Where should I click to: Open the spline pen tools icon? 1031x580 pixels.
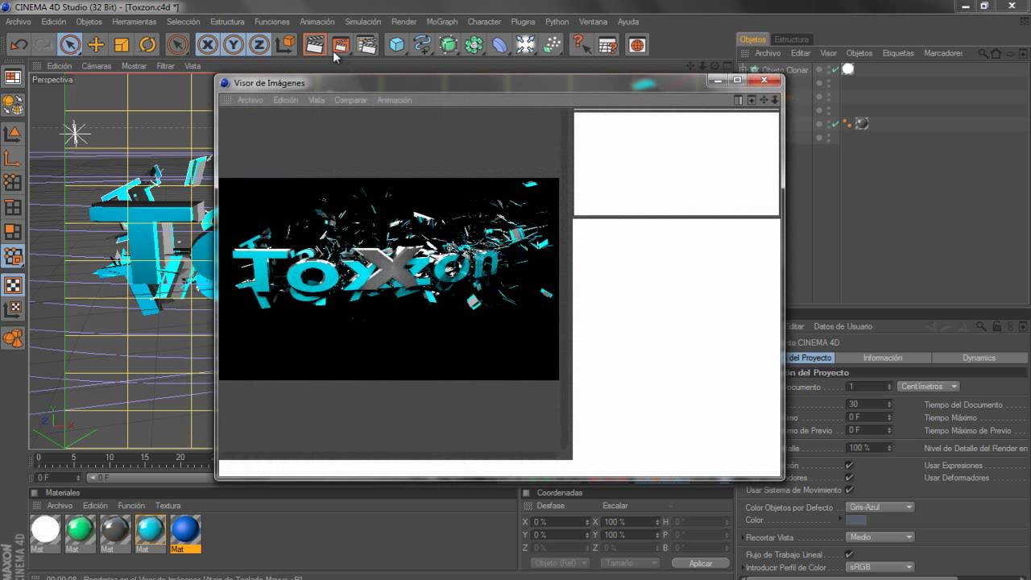click(422, 45)
